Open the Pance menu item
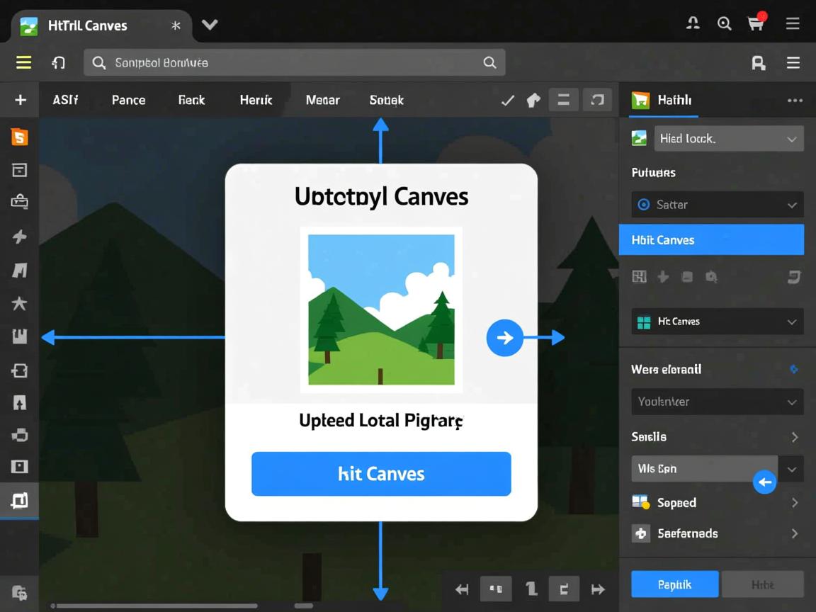The width and height of the screenshot is (816, 612). point(128,101)
